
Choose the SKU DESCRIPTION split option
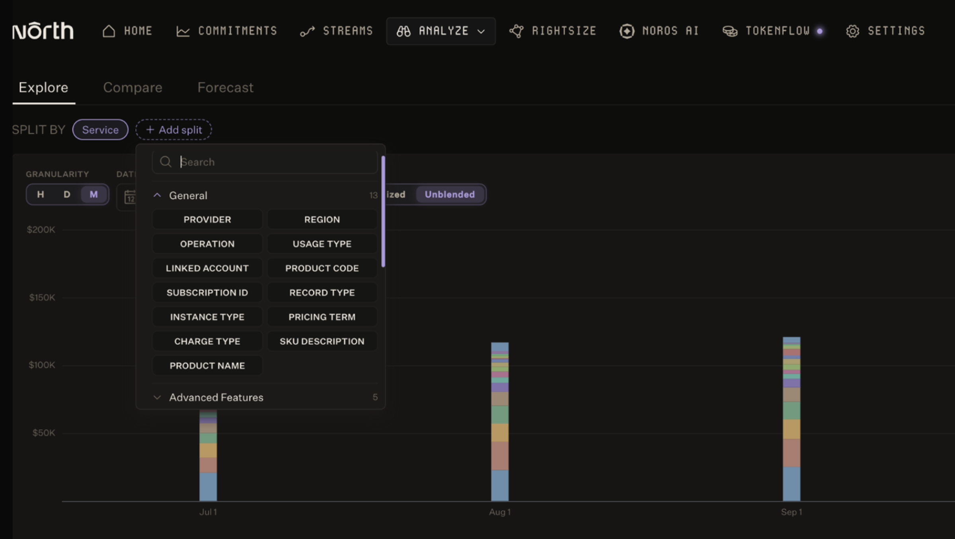coord(322,341)
